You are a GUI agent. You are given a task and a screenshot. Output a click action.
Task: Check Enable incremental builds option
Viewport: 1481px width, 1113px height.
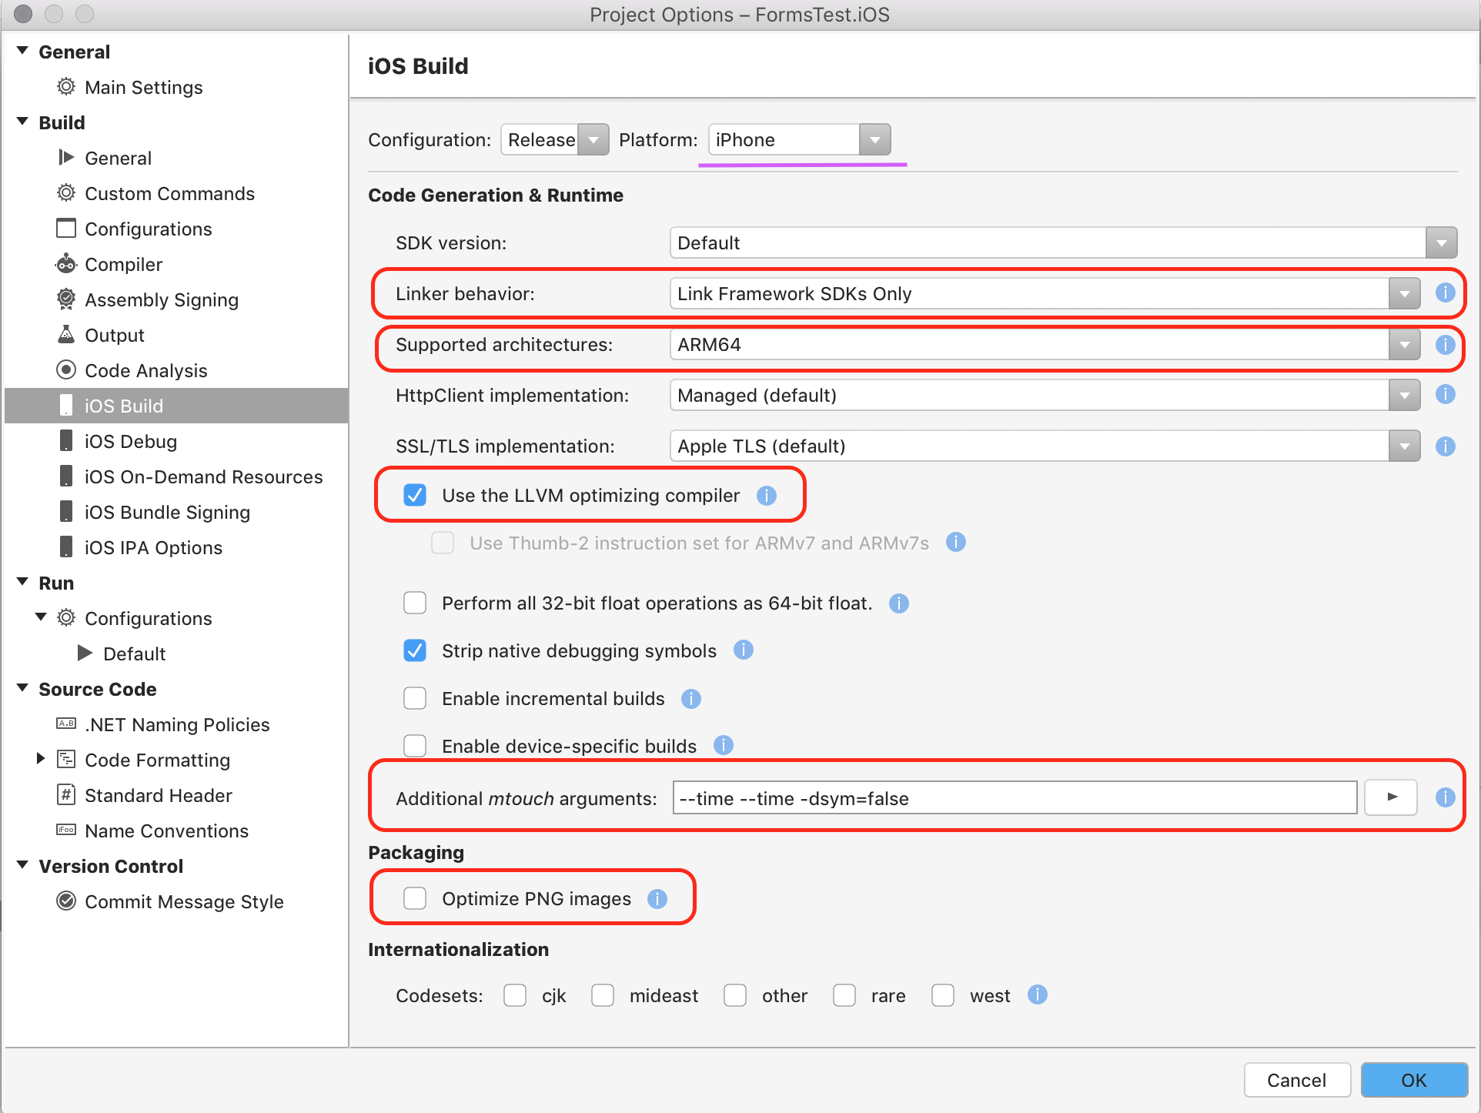pos(415,698)
